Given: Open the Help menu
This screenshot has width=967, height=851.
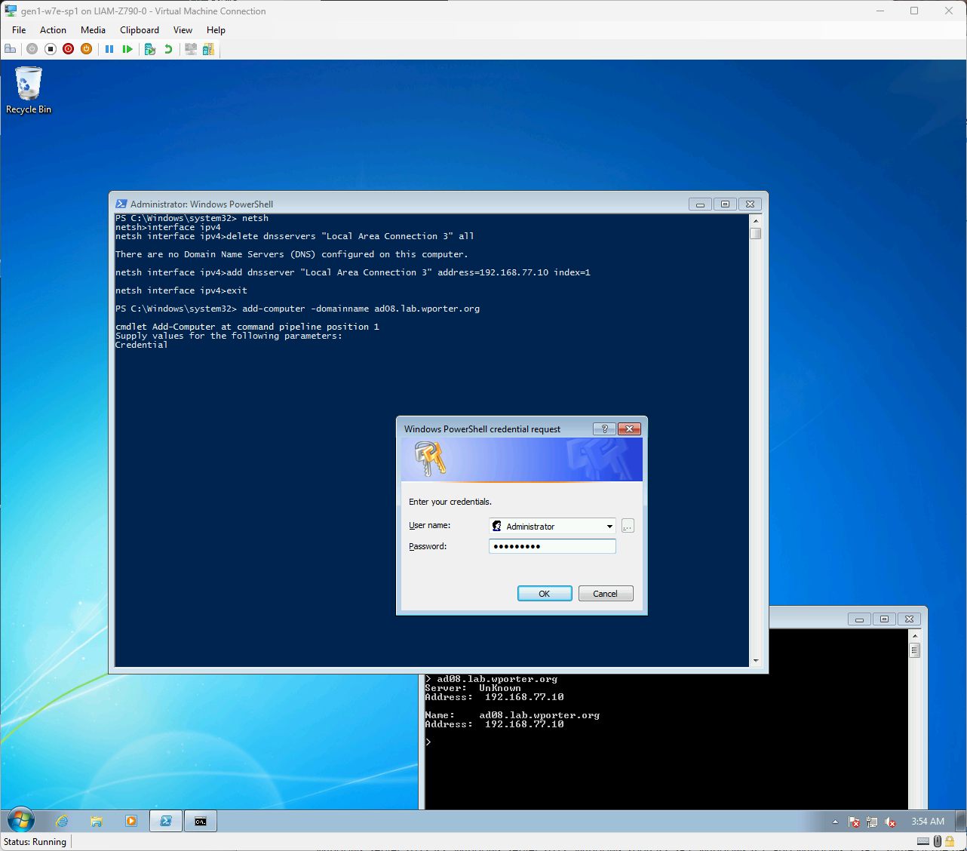Looking at the screenshot, I should point(216,30).
